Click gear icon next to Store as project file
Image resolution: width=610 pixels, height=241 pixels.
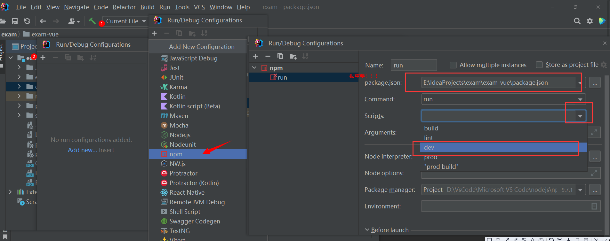604,65
